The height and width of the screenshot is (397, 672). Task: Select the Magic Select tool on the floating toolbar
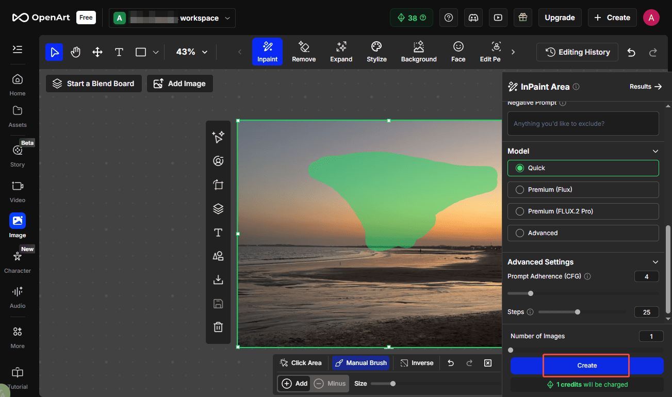(218, 137)
